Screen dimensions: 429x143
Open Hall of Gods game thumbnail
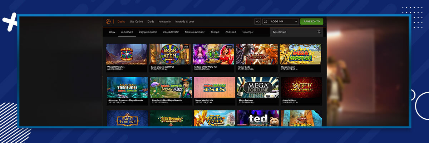pyautogui.click(x=257, y=54)
